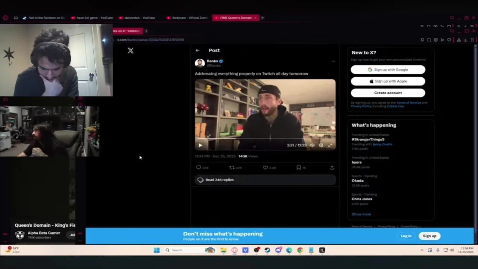Switch to haze full game YouTube tab
The height and width of the screenshot is (269, 478).
pos(92,18)
